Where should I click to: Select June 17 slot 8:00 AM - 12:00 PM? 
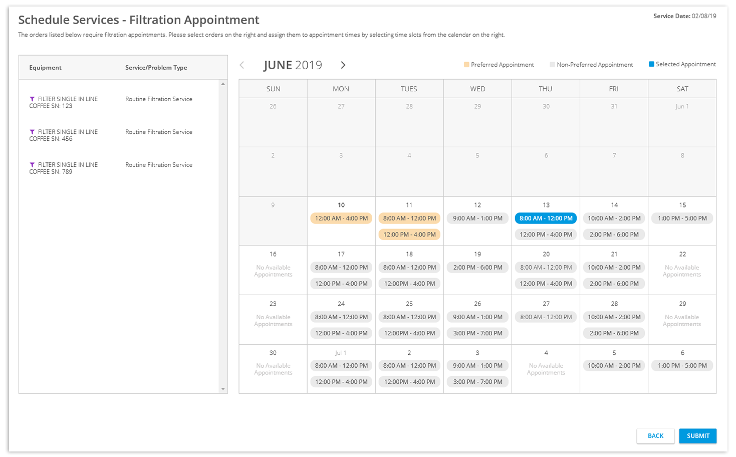pyautogui.click(x=341, y=268)
